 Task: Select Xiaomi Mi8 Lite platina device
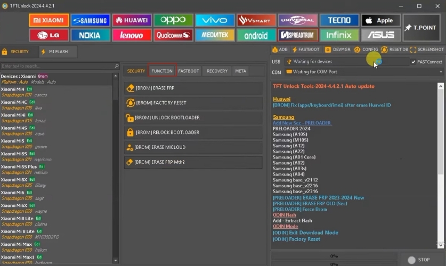click(x=56, y=221)
